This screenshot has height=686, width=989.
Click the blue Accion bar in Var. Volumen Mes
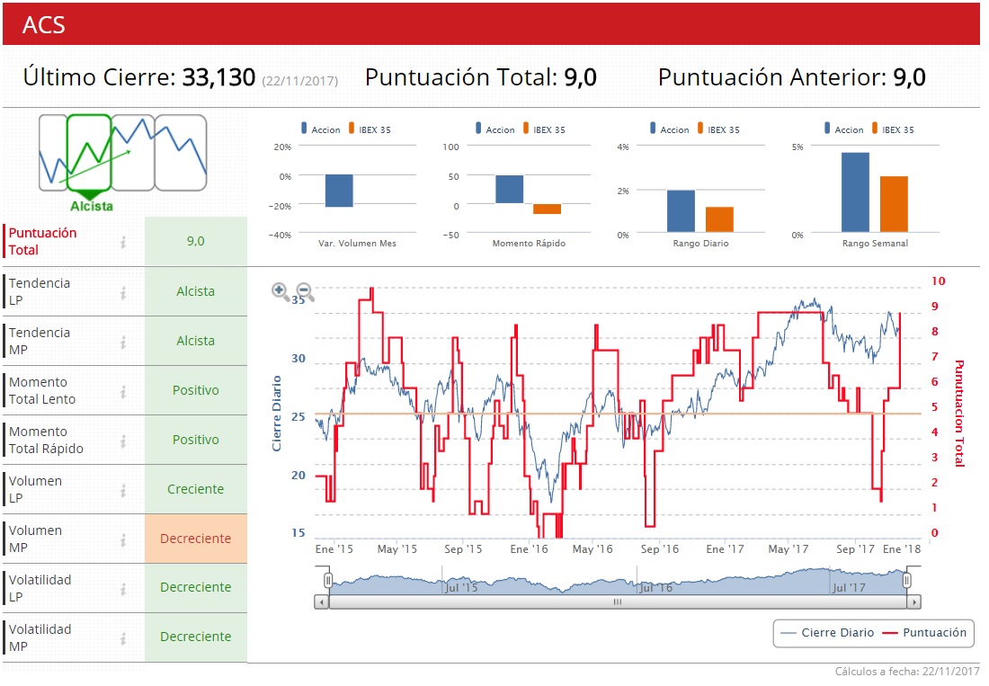pos(339,191)
